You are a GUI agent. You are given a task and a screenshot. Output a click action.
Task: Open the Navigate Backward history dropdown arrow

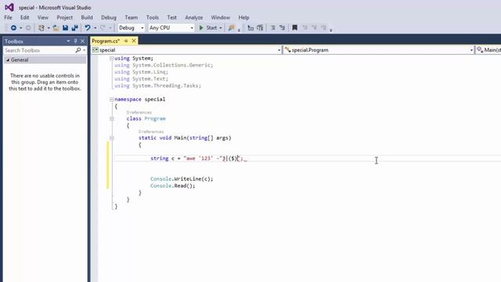[21, 28]
